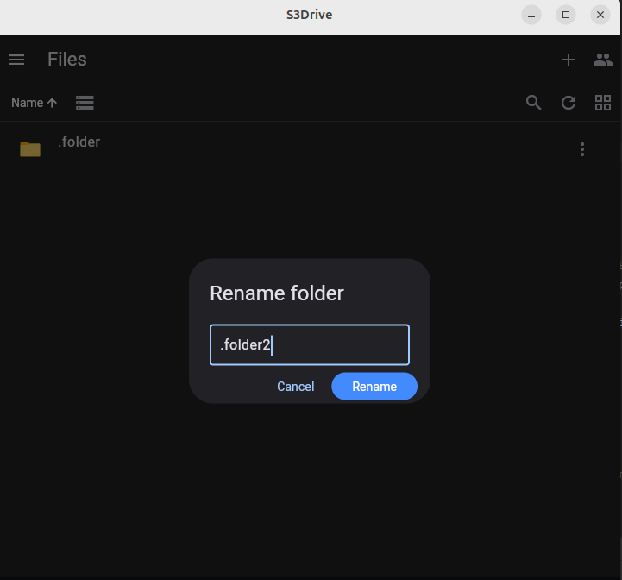Click the search magnifier icon
Image resolution: width=622 pixels, height=580 pixels.
(533, 103)
